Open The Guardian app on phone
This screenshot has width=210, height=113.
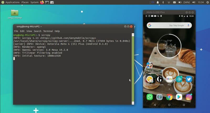159,79
